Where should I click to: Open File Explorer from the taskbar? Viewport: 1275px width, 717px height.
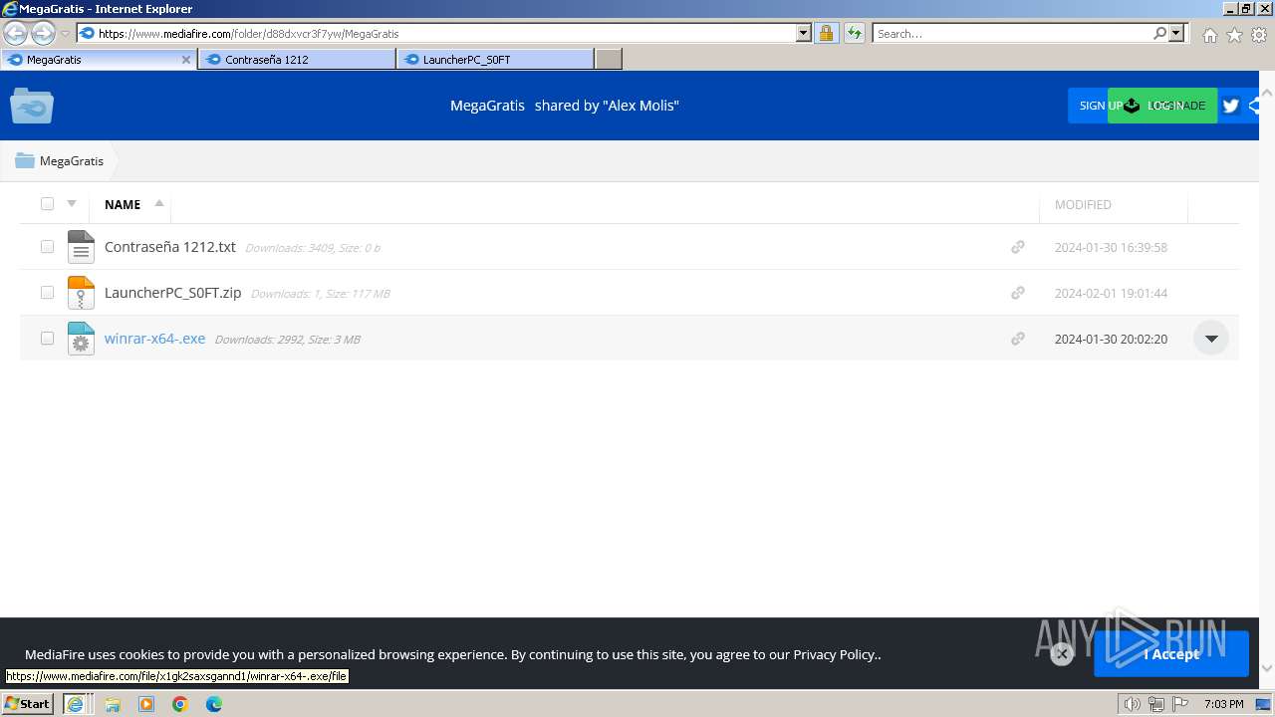(x=113, y=704)
